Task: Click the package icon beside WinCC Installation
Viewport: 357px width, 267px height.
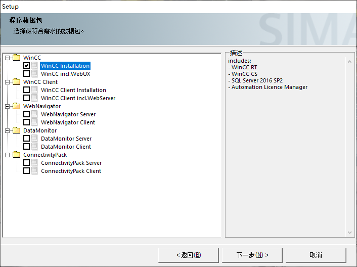Action: tap(34, 66)
